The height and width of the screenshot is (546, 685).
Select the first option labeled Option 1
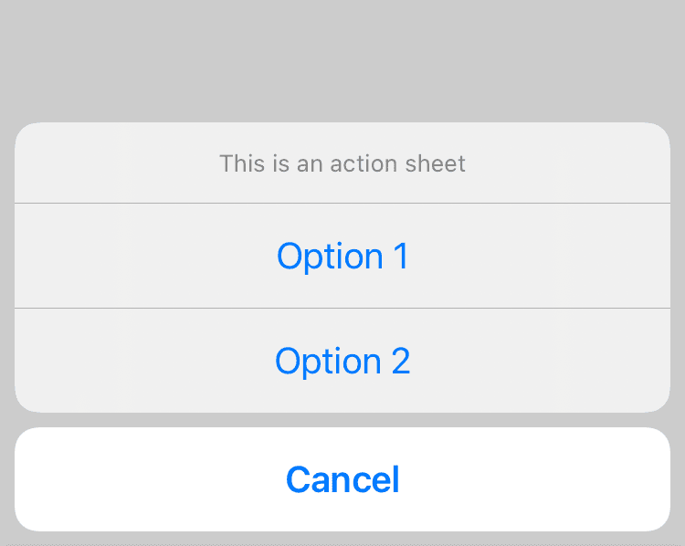[342, 256]
